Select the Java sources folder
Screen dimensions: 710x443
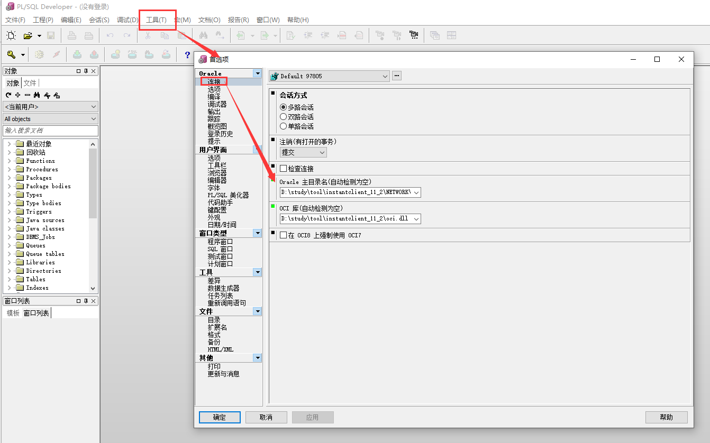45,220
